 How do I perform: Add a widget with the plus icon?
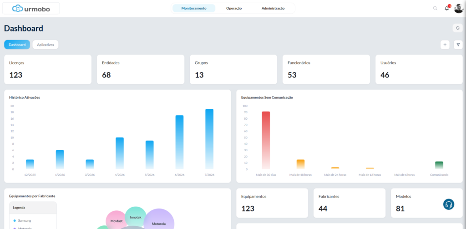coord(445,45)
